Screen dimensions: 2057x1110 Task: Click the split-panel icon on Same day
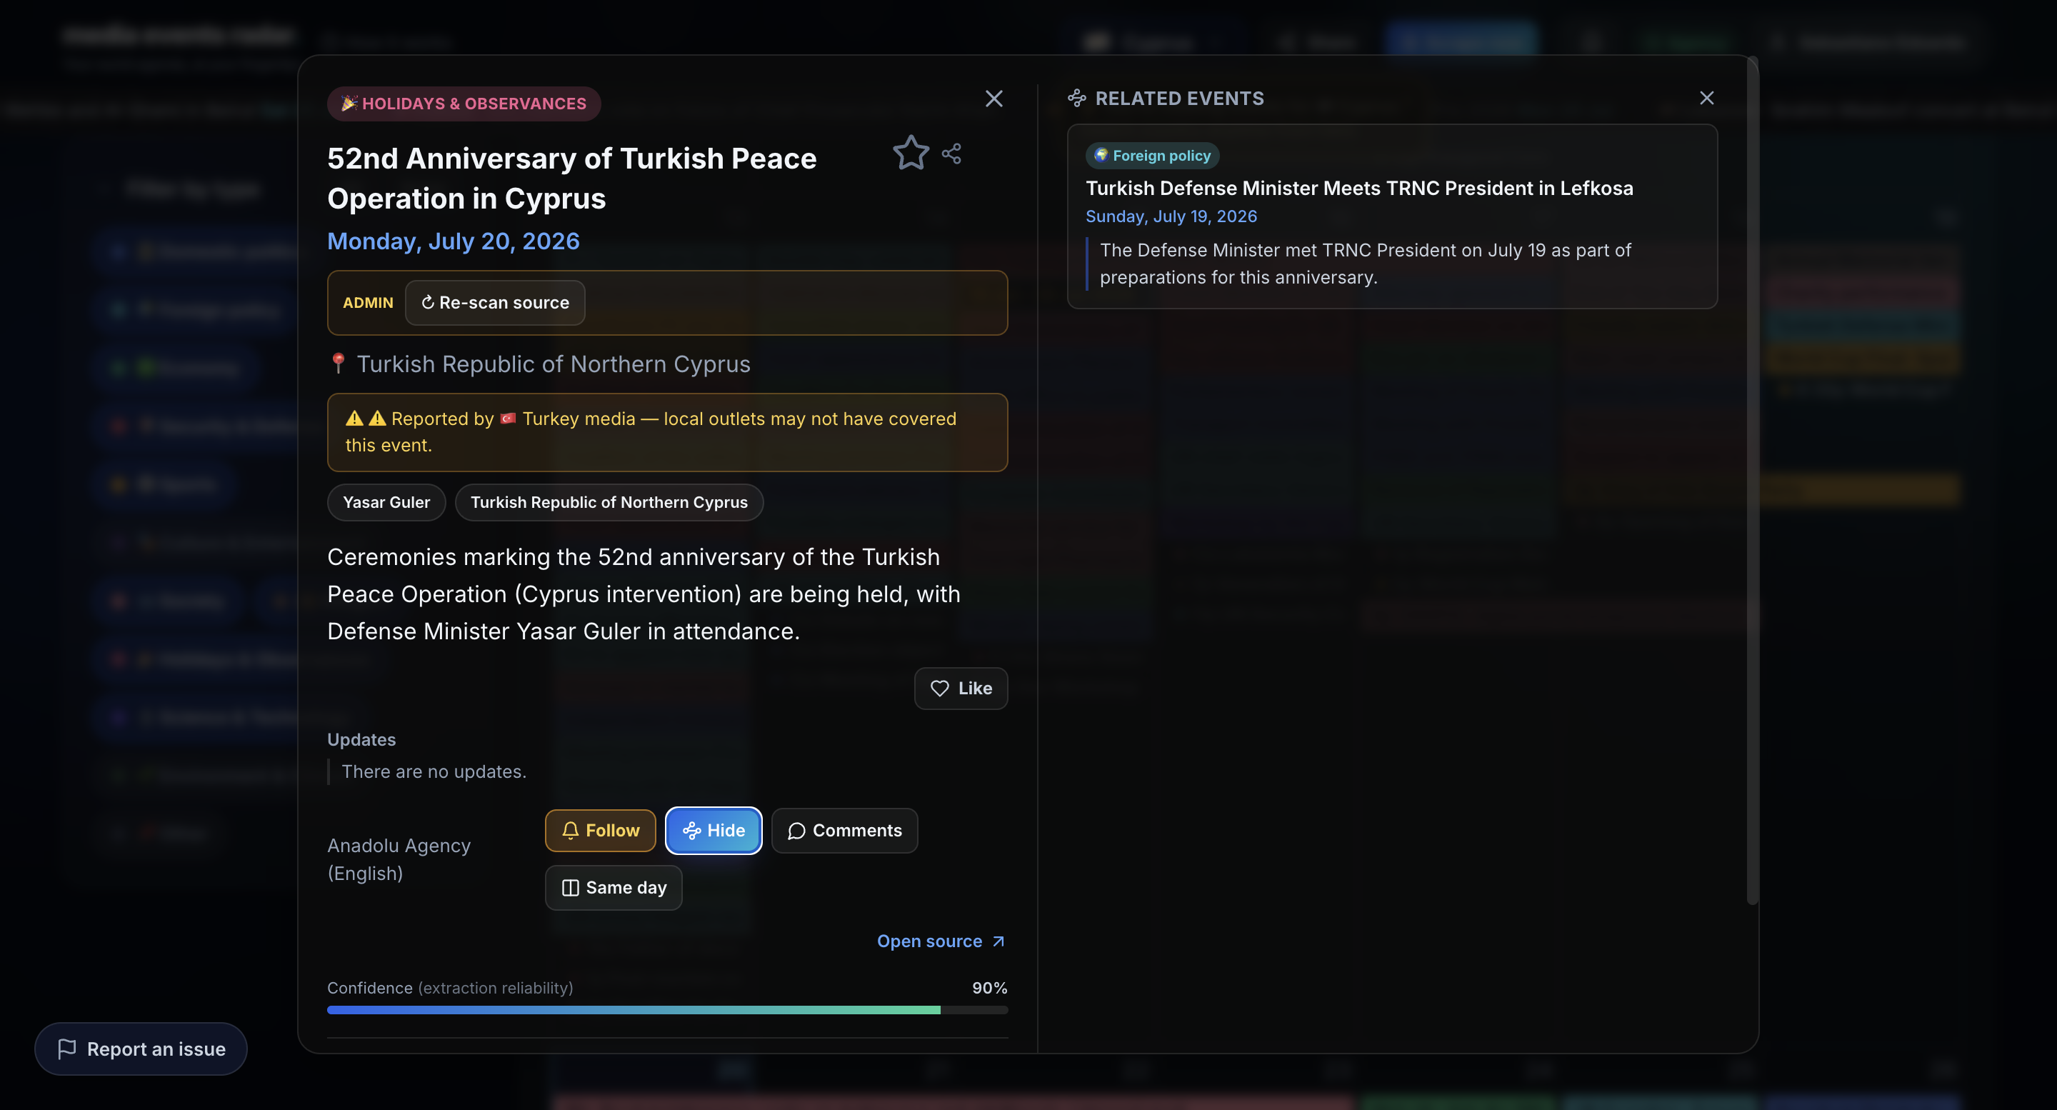(570, 888)
